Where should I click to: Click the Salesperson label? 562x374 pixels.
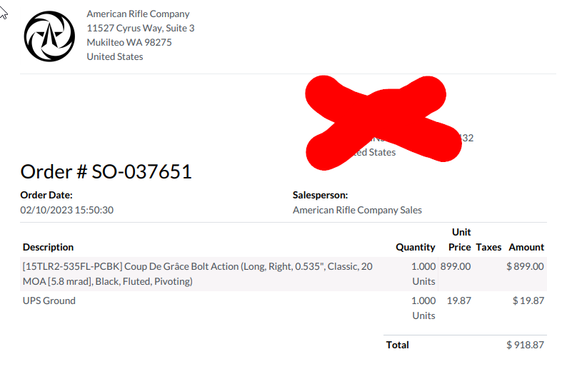click(x=320, y=195)
